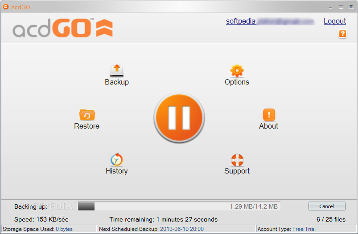Click the acdGO title bar app icon
Image resolution: width=358 pixels, height=234 pixels.
point(6,7)
